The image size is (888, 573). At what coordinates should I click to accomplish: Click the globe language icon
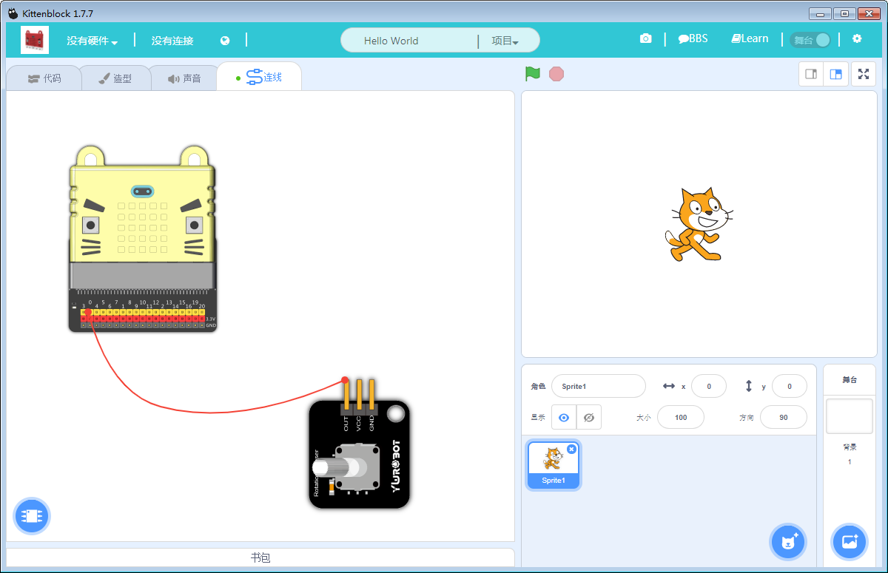pyautogui.click(x=225, y=41)
